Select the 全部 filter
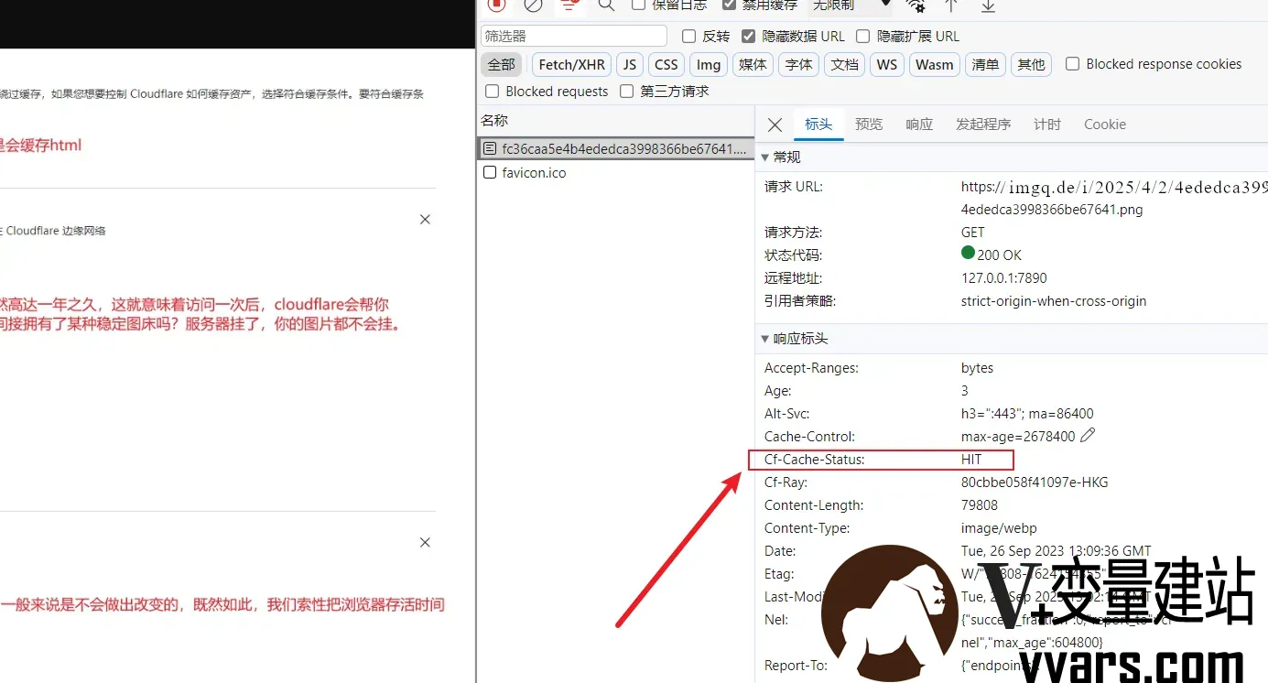This screenshot has width=1268, height=683. 502,65
